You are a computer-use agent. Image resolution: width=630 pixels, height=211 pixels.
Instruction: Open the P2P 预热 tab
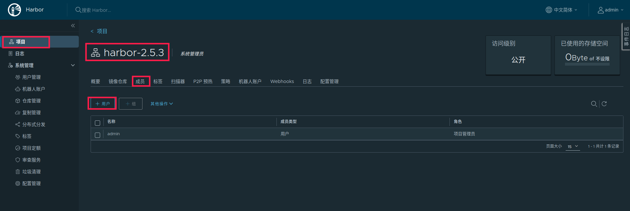pyautogui.click(x=203, y=81)
